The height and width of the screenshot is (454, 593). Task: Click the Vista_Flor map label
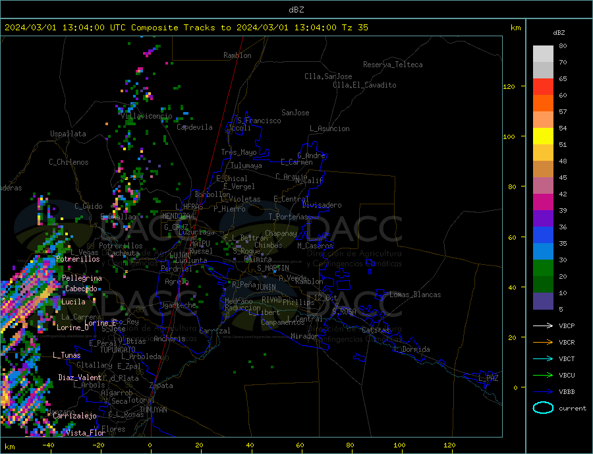[86, 433]
